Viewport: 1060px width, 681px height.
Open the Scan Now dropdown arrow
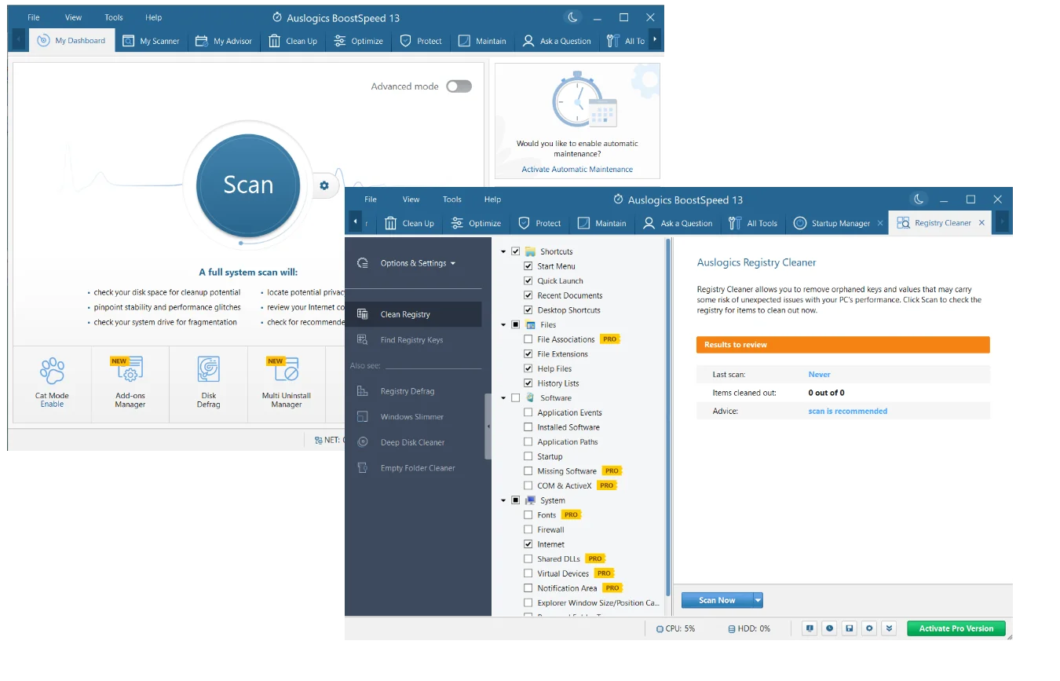[x=758, y=600]
